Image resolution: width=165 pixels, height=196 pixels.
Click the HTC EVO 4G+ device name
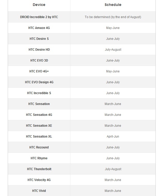tap(39, 71)
